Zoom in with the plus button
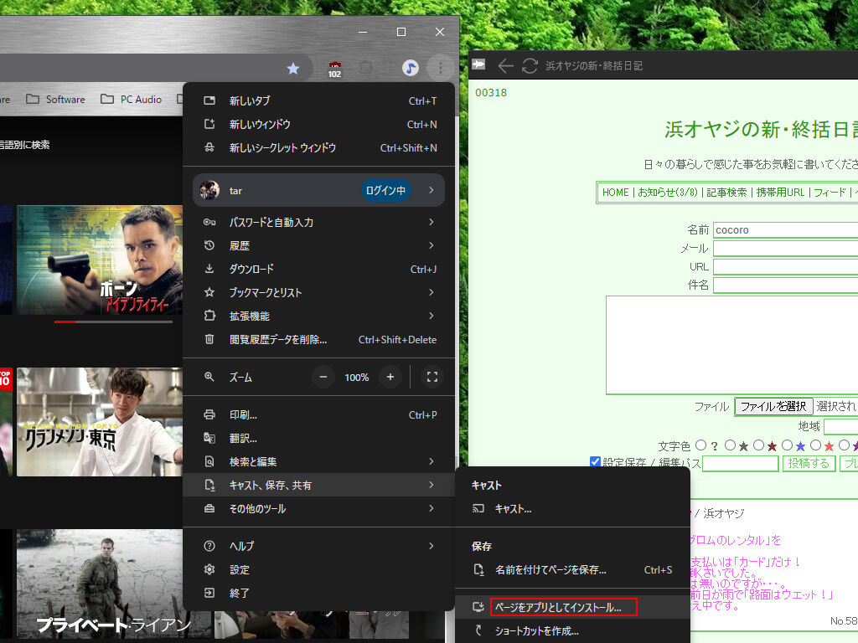This screenshot has height=643, width=858. pos(390,377)
